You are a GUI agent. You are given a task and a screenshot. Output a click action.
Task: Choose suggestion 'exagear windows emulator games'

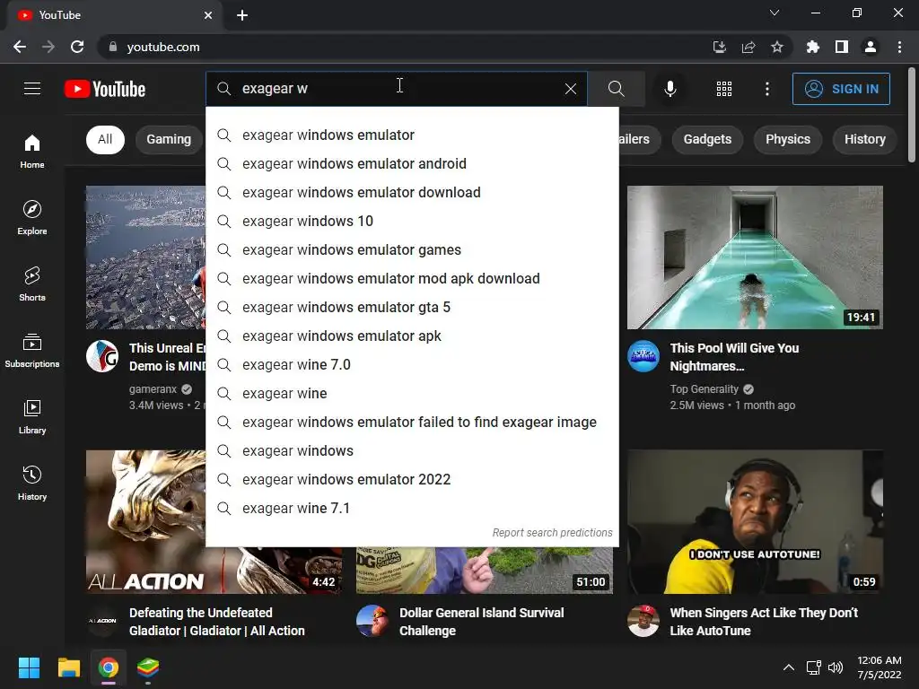[x=412, y=249]
